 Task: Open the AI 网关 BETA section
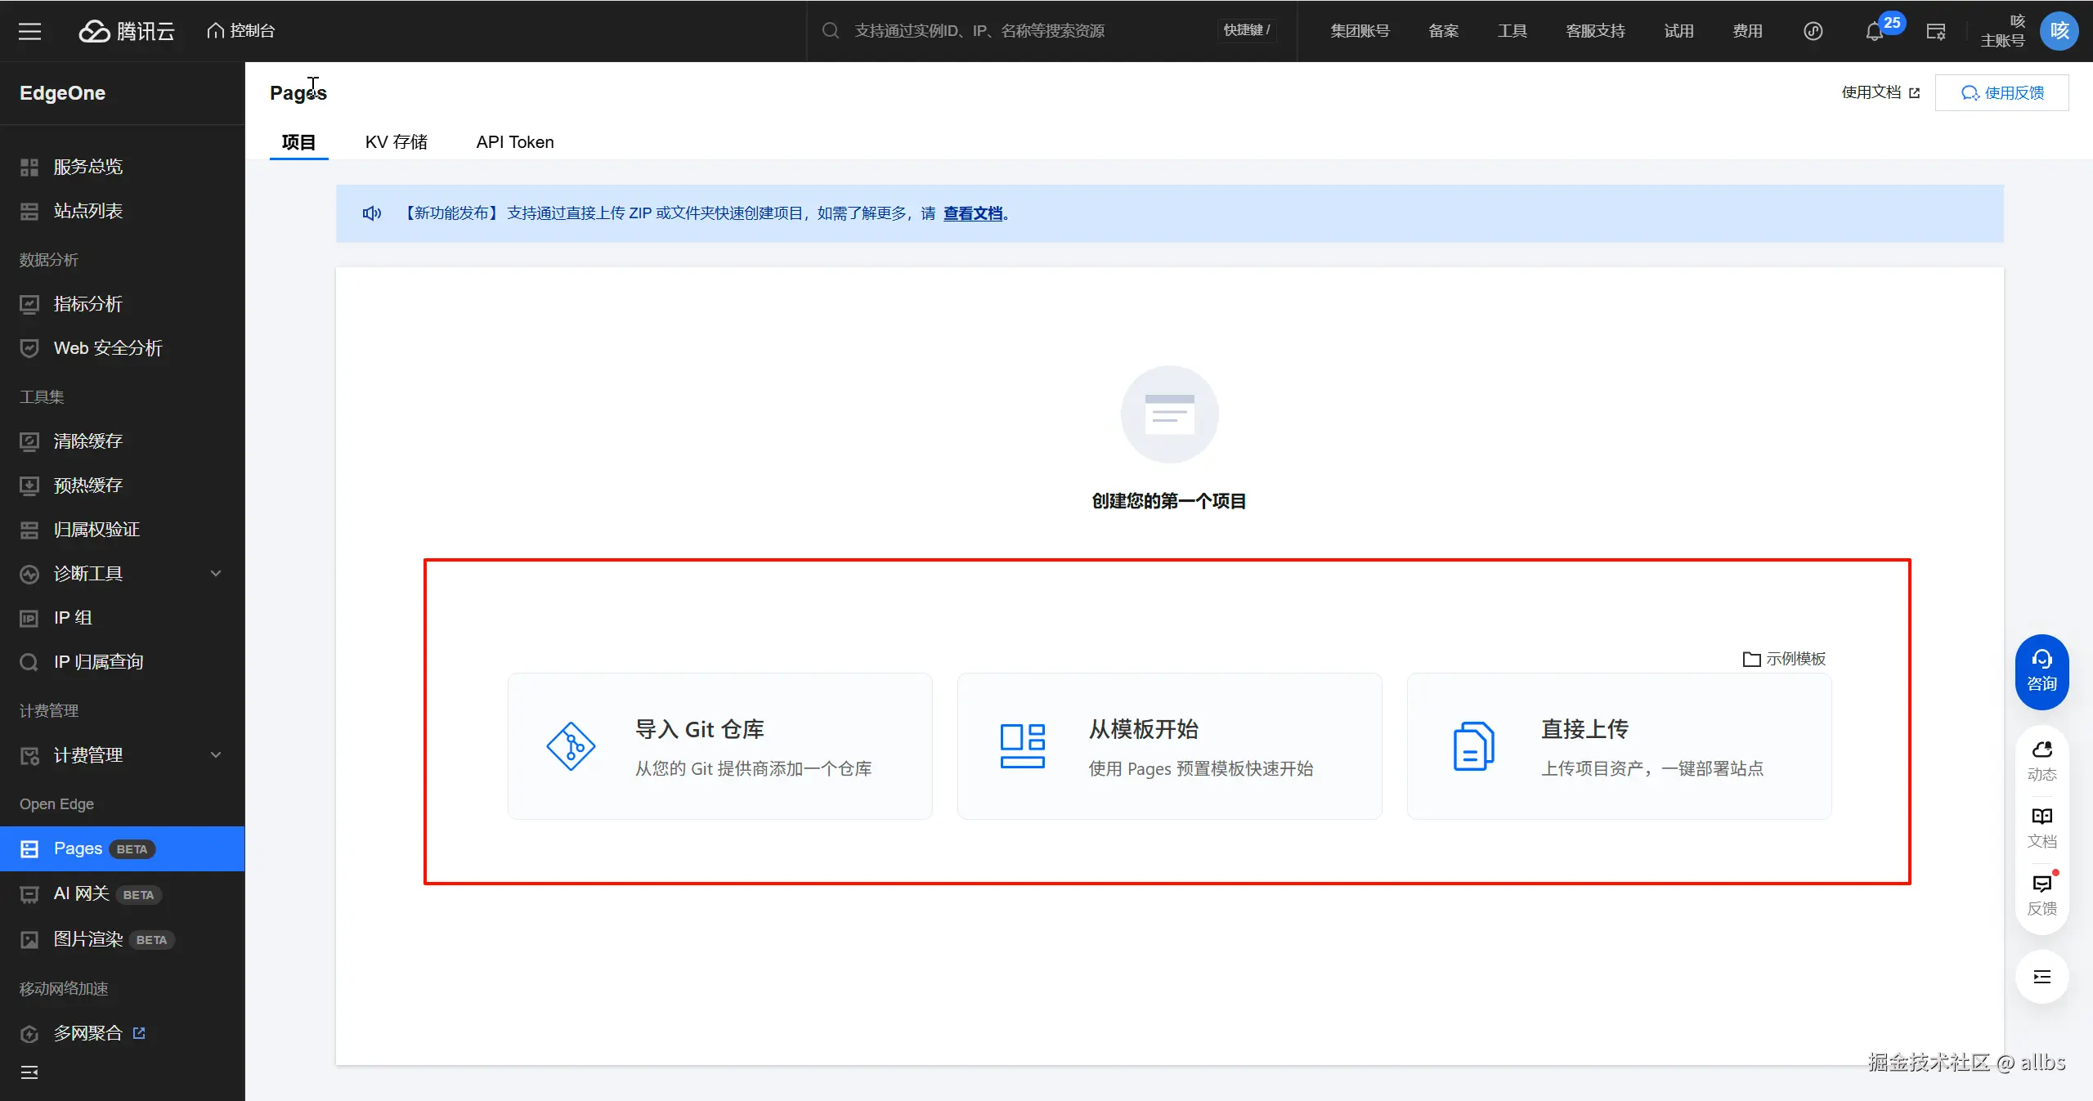[x=82, y=893]
